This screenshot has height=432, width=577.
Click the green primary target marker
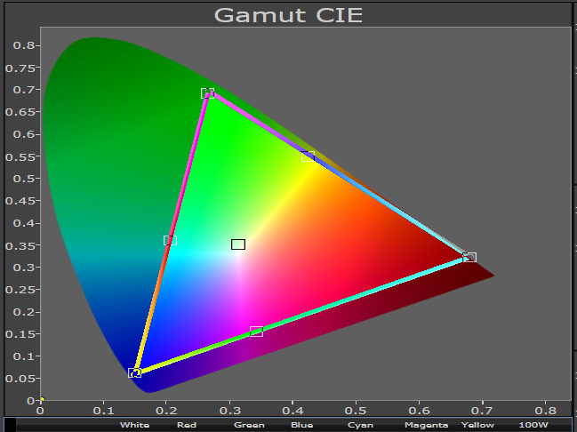pyautogui.click(x=207, y=93)
